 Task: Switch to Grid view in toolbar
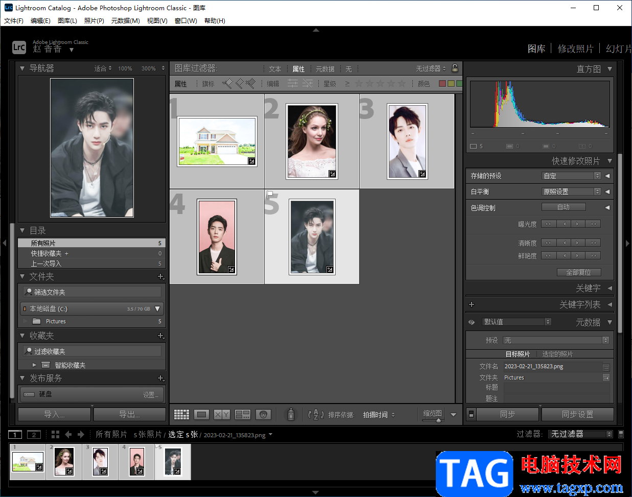[x=181, y=414]
